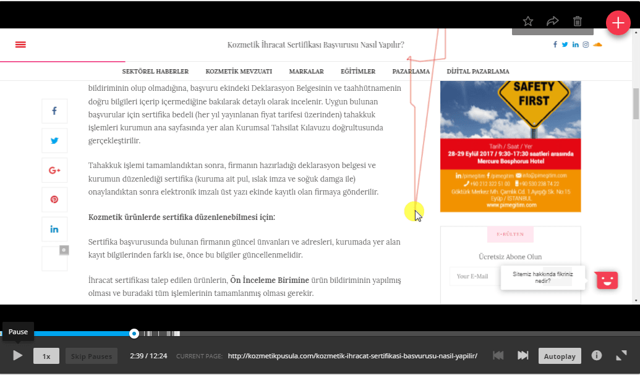Star this recording as favorite
The height and width of the screenshot is (375, 640).
(528, 22)
